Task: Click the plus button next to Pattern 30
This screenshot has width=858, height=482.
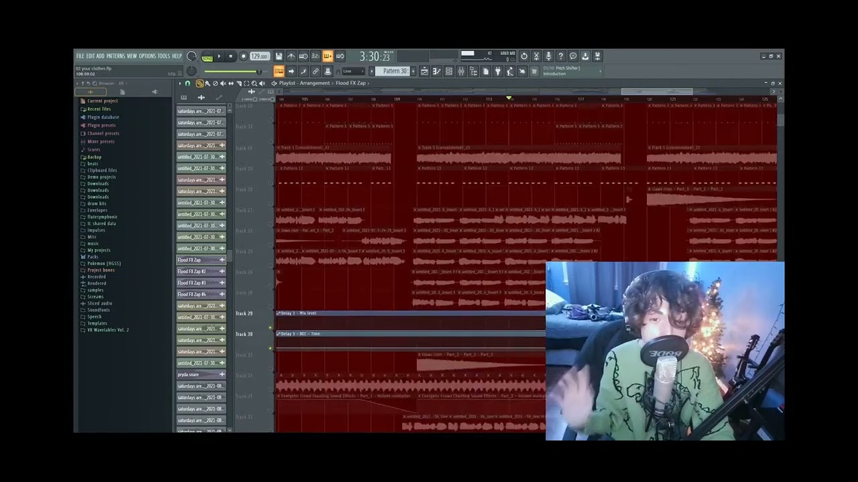Action: pos(414,71)
